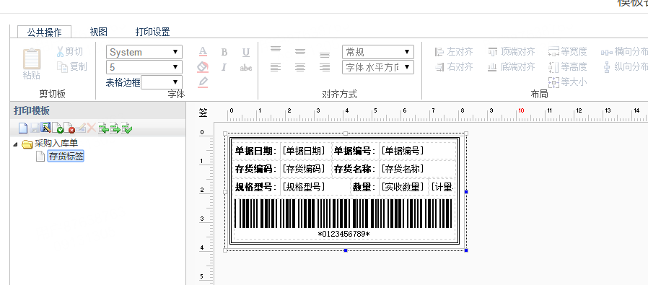Click the save-as floppy with pencil icon
Image resolution: width=648 pixels, height=285 pixels.
46,128
